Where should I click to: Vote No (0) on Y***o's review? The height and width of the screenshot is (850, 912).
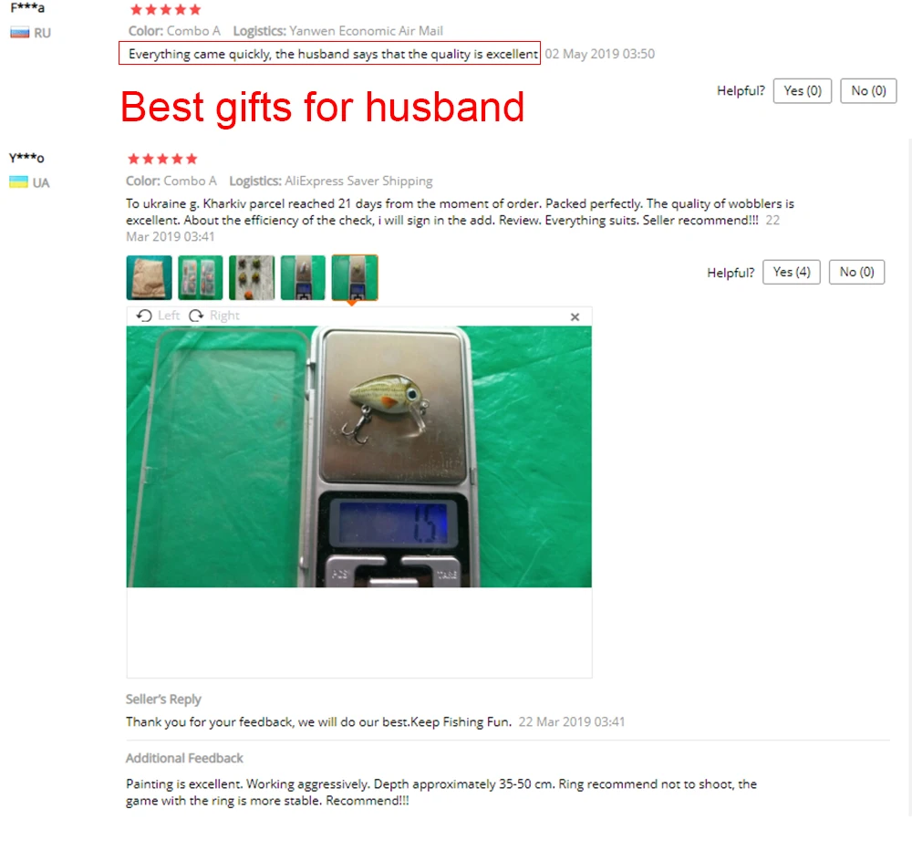coord(856,272)
